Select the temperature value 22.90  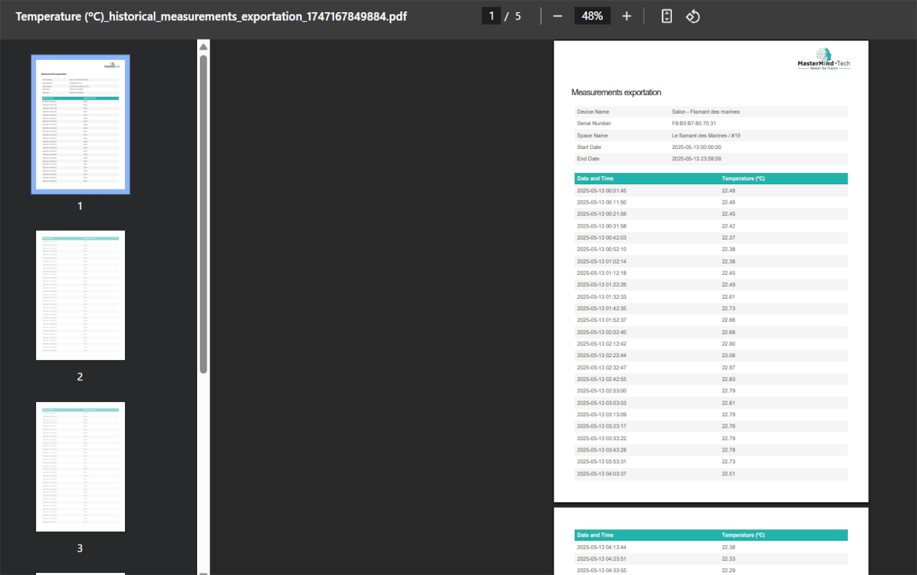pyautogui.click(x=728, y=344)
